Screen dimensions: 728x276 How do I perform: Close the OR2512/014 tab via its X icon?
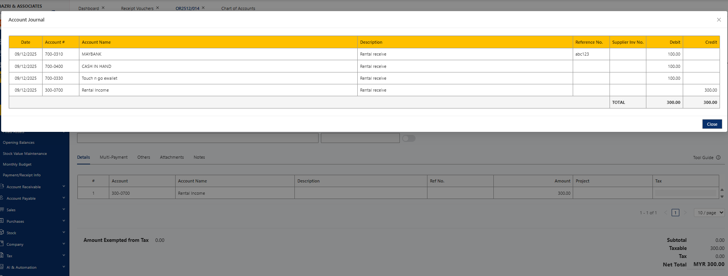tap(203, 8)
